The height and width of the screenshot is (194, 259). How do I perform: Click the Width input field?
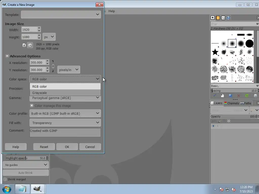point(29,30)
